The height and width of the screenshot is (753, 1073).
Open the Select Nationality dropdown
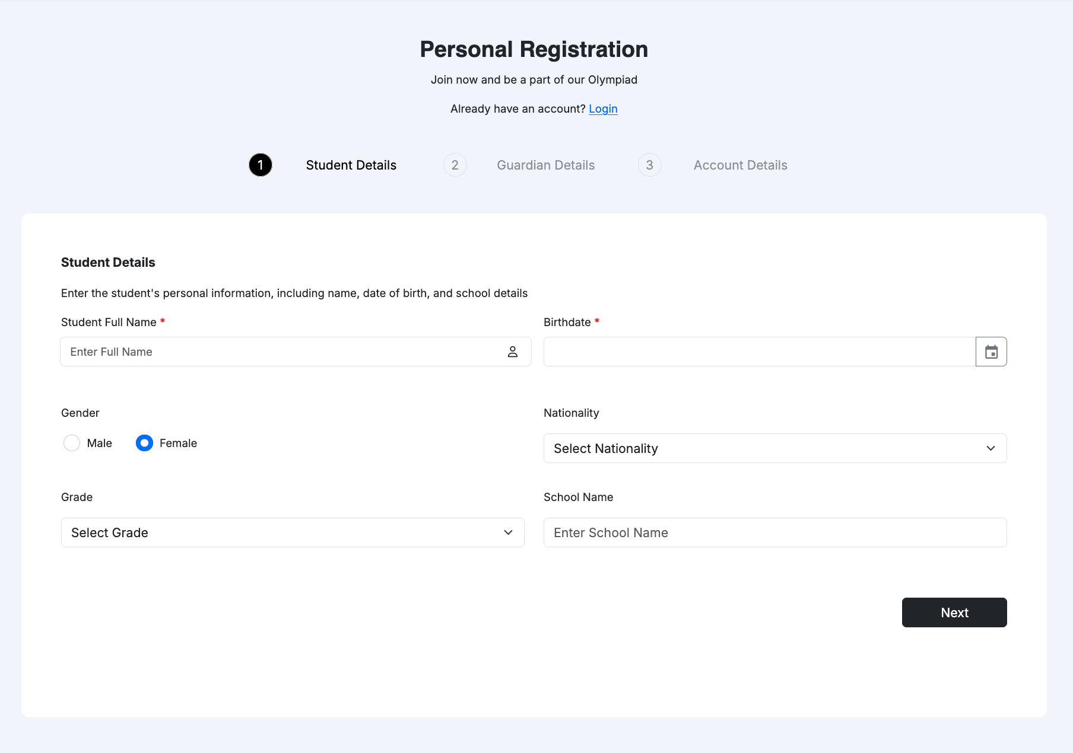tap(766, 448)
